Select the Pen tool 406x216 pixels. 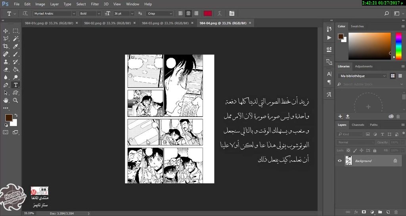[6, 85]
